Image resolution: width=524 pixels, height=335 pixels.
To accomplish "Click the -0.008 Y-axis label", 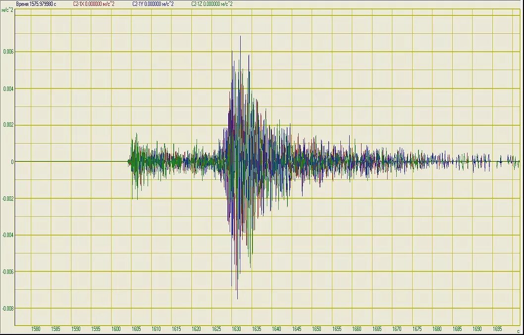I will (8, 308).
